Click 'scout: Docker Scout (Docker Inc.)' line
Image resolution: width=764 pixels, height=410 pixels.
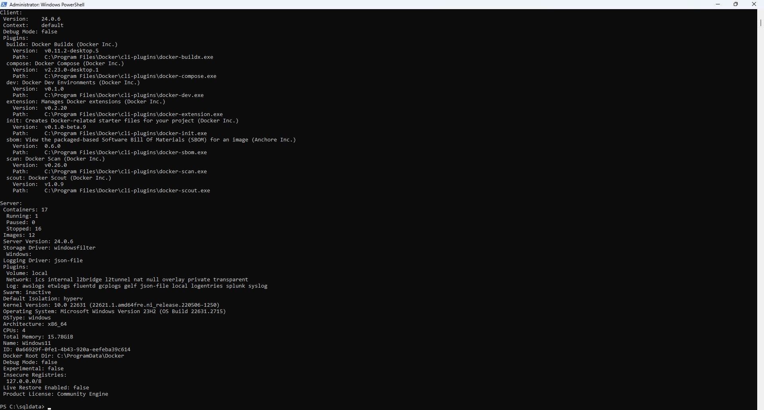click(59, 178)
